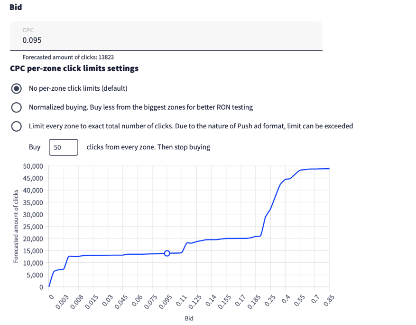Screen dimensions: 416x325
Task: Click the Bid heading at the top
Action: (15, 8)
